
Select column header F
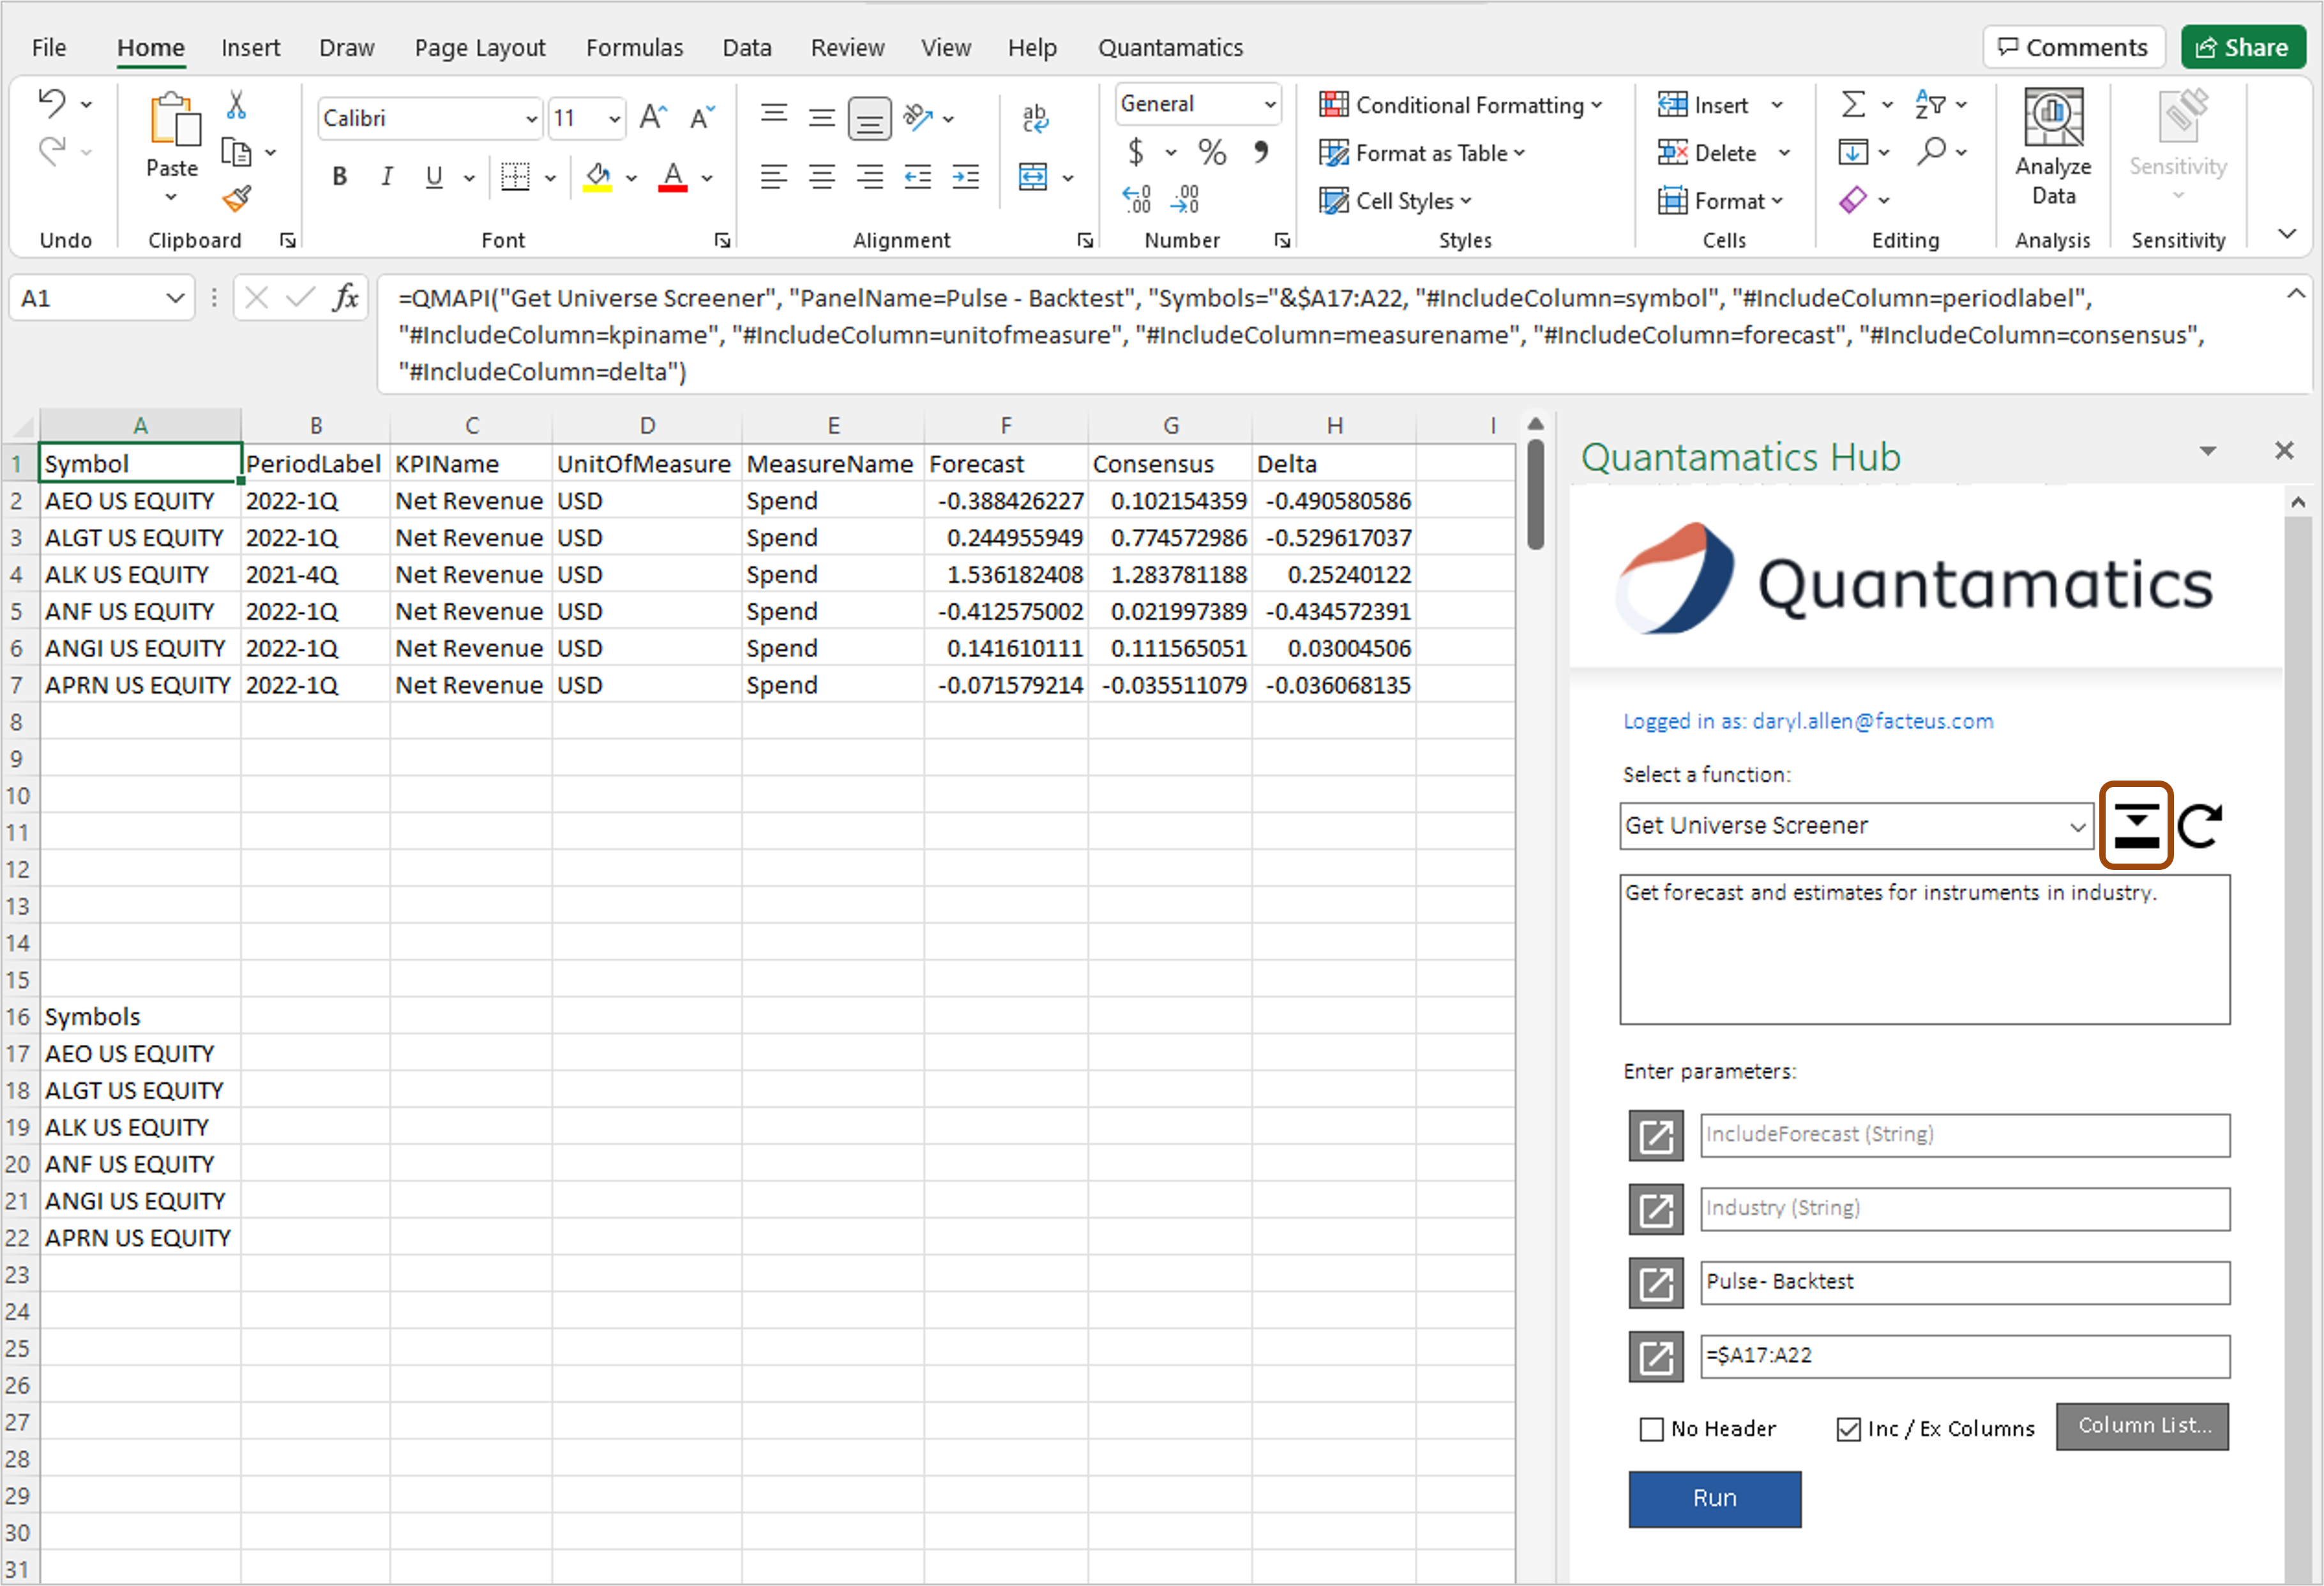(1005, 425)
